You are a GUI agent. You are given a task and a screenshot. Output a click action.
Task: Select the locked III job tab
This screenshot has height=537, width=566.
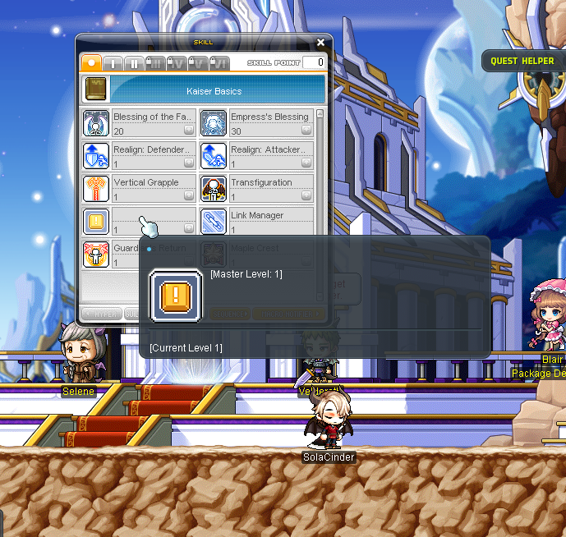click(155, 63)
